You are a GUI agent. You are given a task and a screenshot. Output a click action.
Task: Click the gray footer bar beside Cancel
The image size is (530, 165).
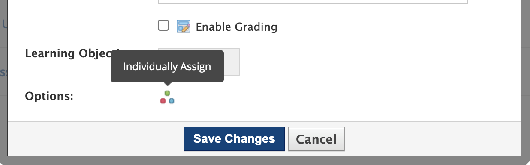pyautogui.click(x=432, y=138)
